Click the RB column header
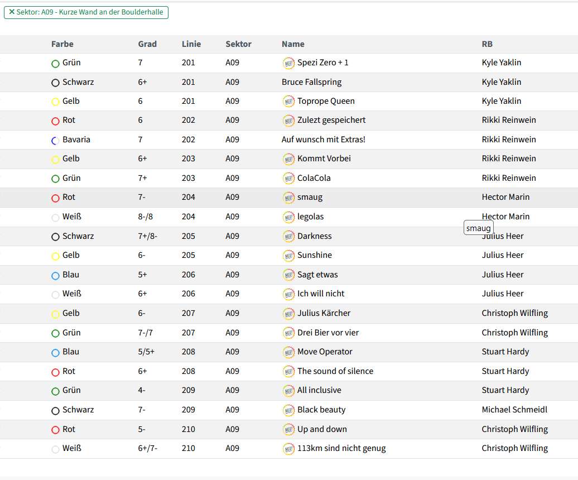 [x=487, y=44]
